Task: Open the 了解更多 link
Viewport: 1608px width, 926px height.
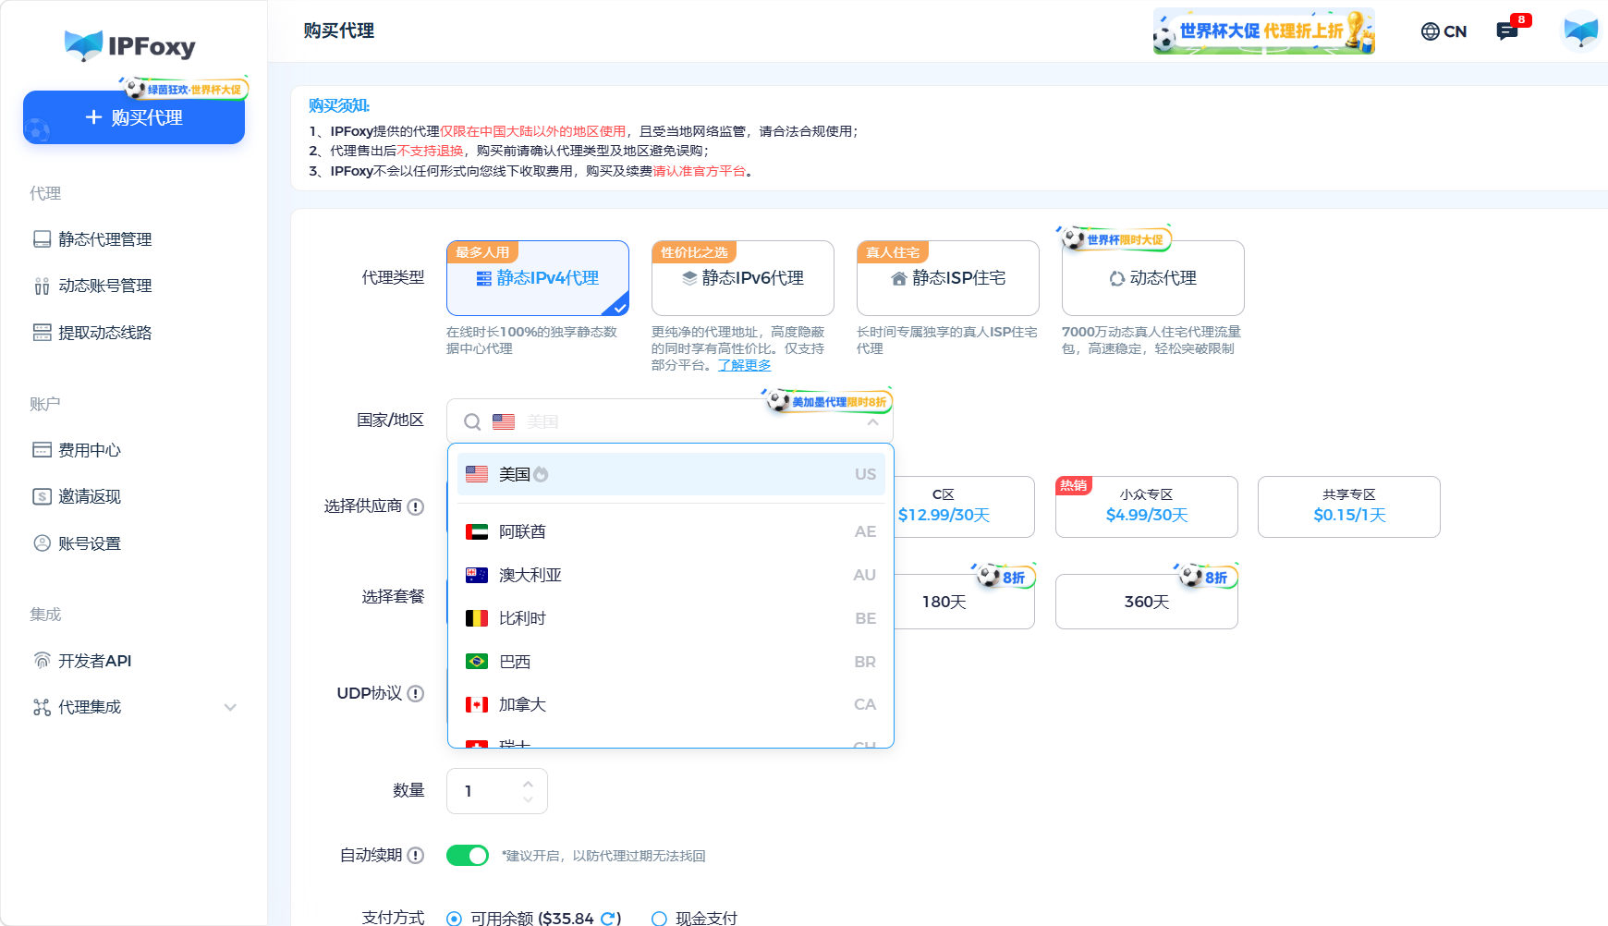Action: pos(744,365)
